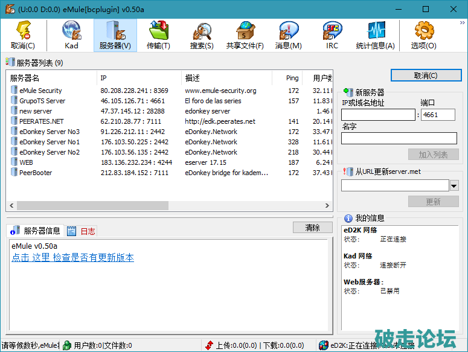Viewport: 468px width, 352px height.
Task: Expand the toolbar overflow chevron
Action: (463, 22)
